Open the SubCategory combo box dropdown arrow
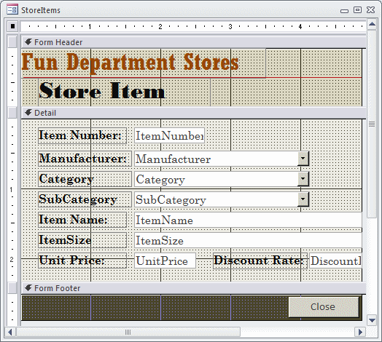Image resolution: width=382 pixels, height=342 pixels. (x=303, y=199)
